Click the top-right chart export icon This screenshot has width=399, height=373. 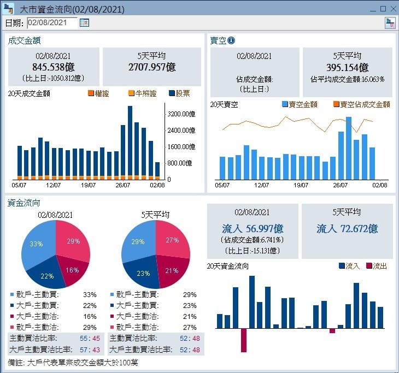tap(390, 22)
